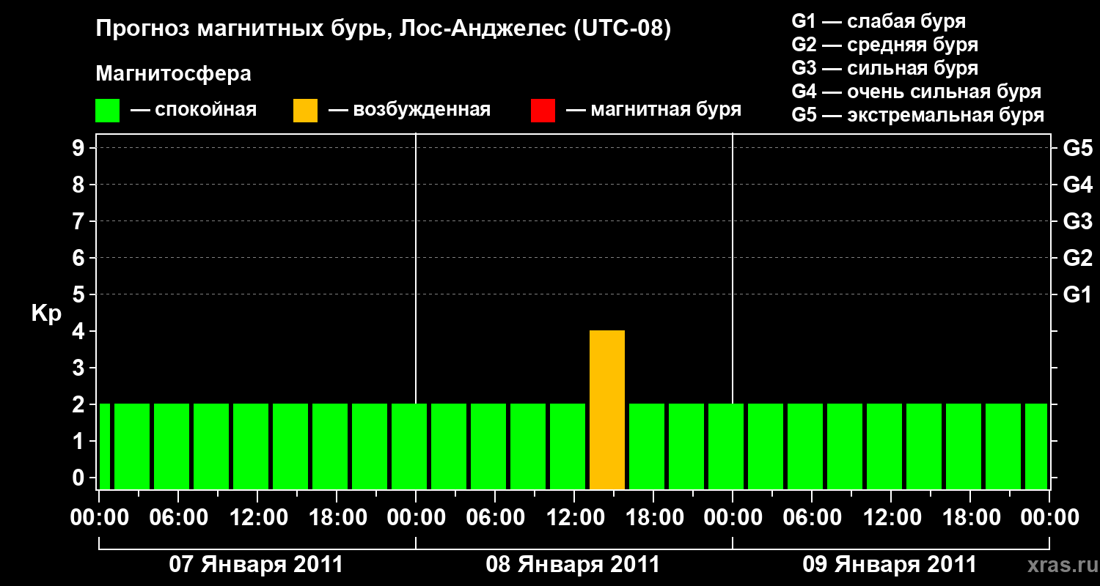
Task: Click the orange 'возбужденная' legend swatch
Action: coord(305,111)
